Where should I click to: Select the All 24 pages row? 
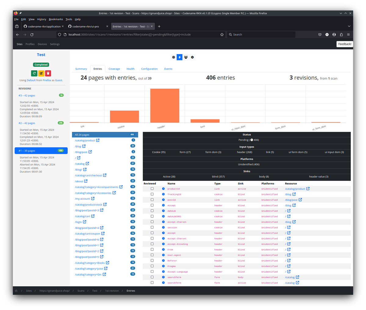[105, 135]
